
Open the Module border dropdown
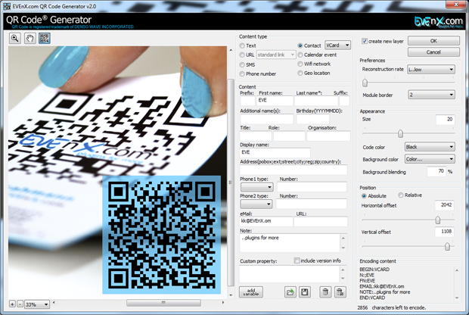[431, 95]
